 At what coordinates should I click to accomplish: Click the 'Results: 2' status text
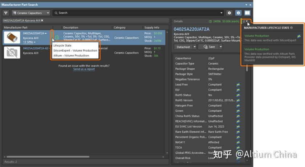coord(11,162)
